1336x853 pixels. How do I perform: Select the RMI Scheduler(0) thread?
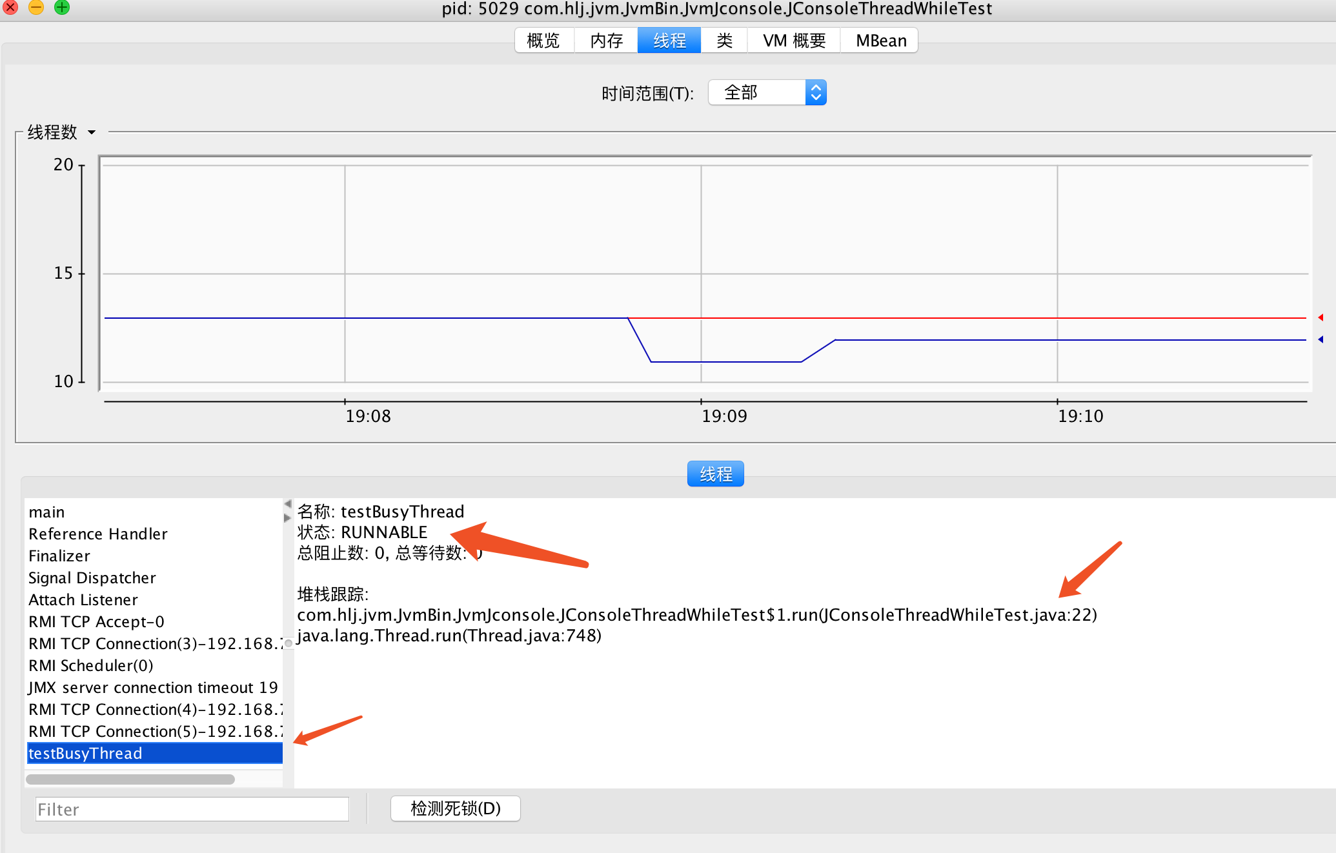point(91,666)
